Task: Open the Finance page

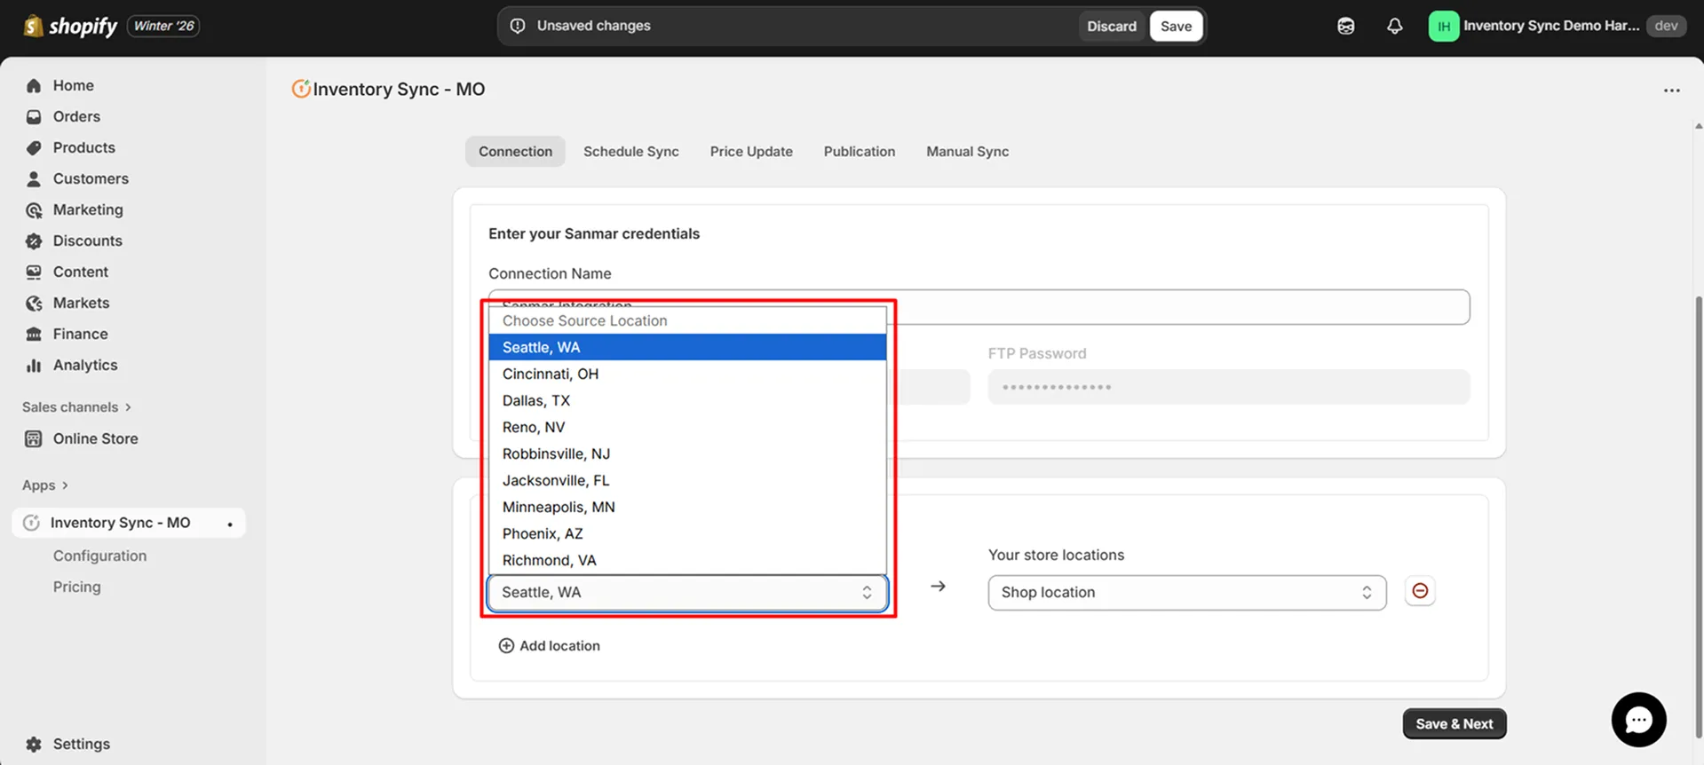Action: (80, 334)
